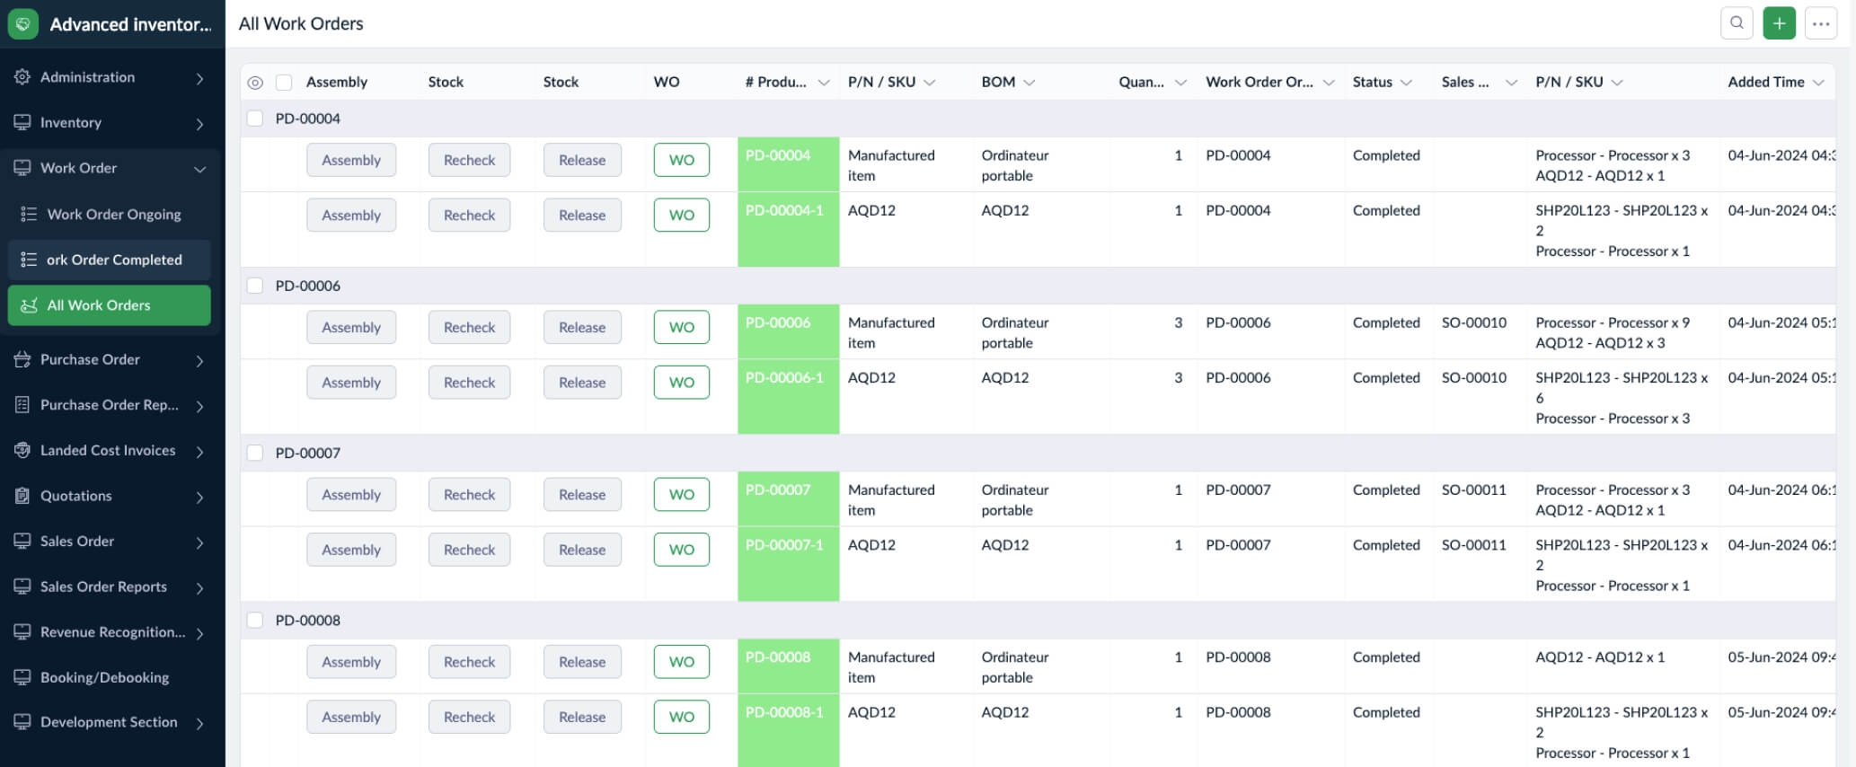Collapse the Work Order menu chevron
Image resolution: width=1856 pixels, height=767 pixels.
[199, 169]
